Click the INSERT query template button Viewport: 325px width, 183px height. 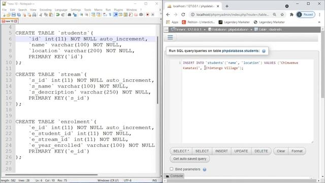pyautogui.click(x=221, y=151)
